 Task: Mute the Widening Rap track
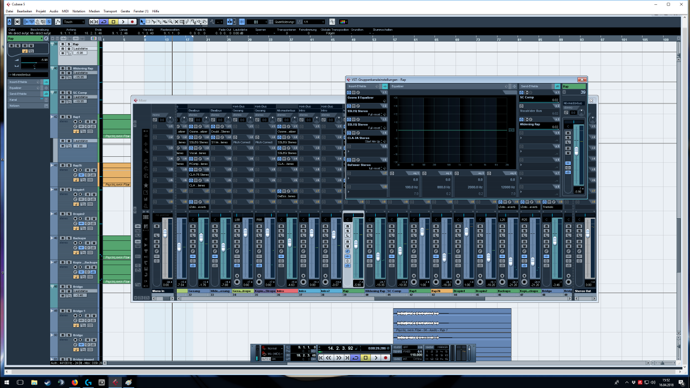click(62, 68)
